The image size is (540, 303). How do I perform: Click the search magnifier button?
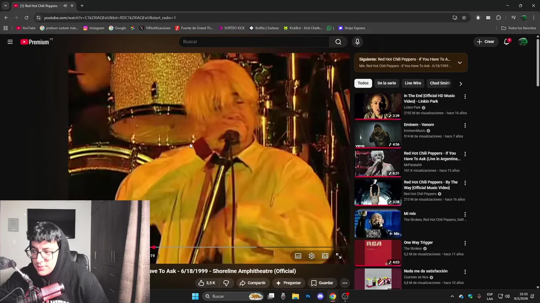click(x=338, y=42)
